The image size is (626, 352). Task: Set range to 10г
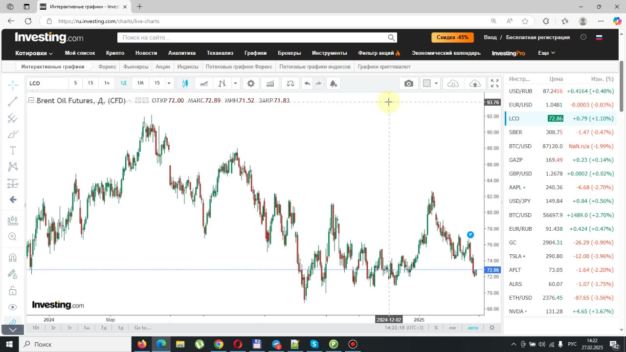pyautogui.click(x=36, y=328)
